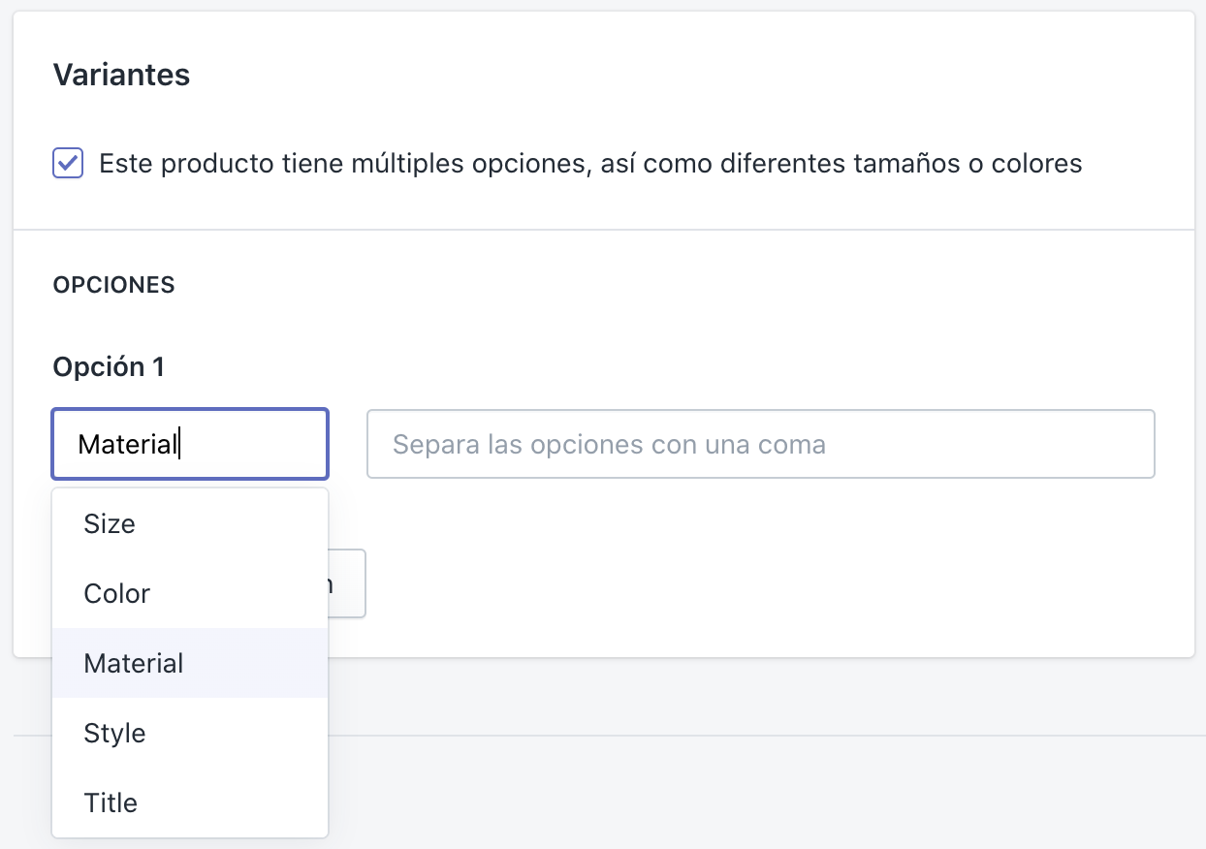Click empty space right of Variantes heading

[679, 75]
